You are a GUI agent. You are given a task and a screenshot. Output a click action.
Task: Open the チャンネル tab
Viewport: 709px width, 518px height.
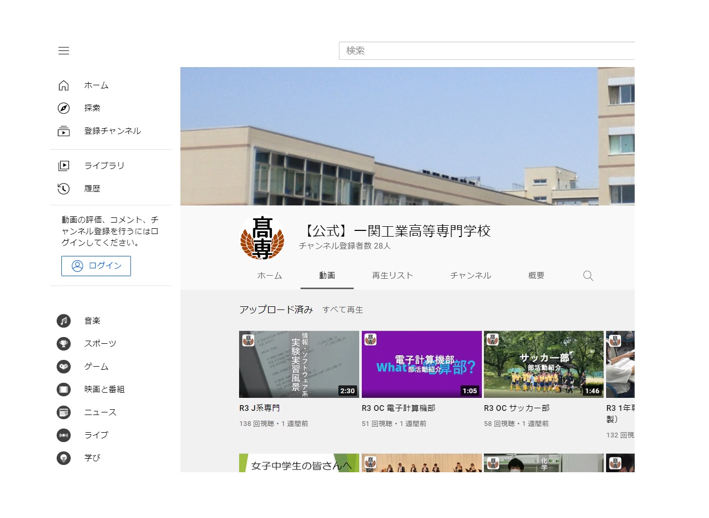click(x=470, y=276)
